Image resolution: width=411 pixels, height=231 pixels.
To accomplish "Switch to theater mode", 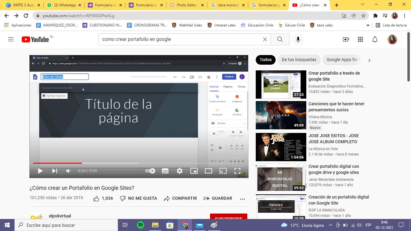I will [x=209, y=171].
